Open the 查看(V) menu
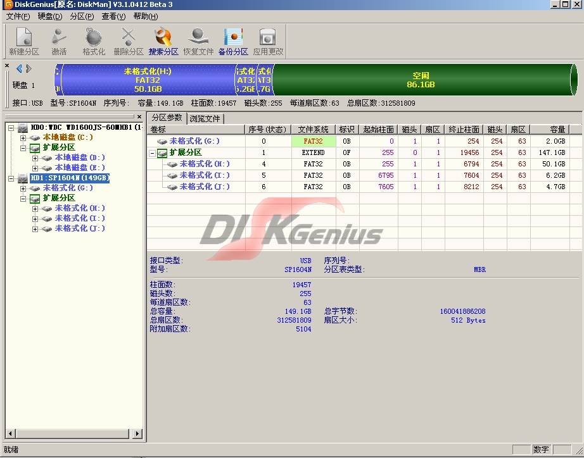The height and width of the screenshot is (458, 584). 113,16
